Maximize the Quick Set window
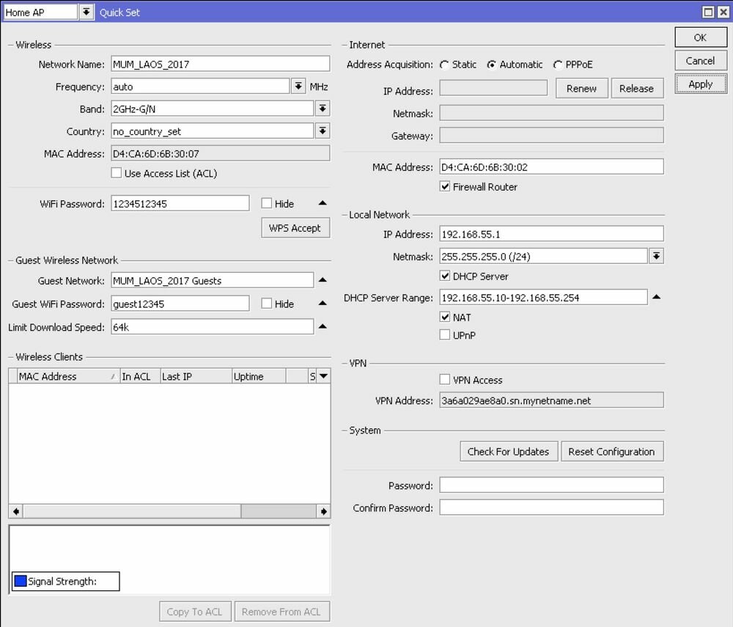 709,12
